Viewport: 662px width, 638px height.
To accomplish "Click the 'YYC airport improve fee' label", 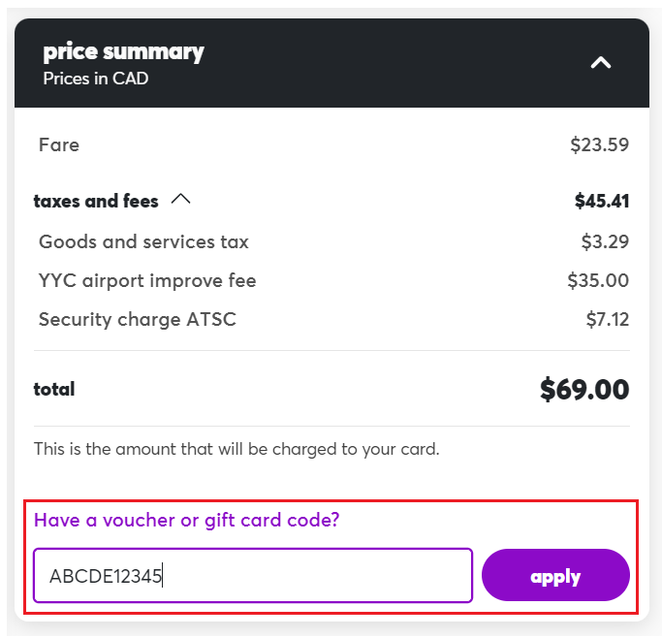I will pyautogui.click(x=147, y=281).
